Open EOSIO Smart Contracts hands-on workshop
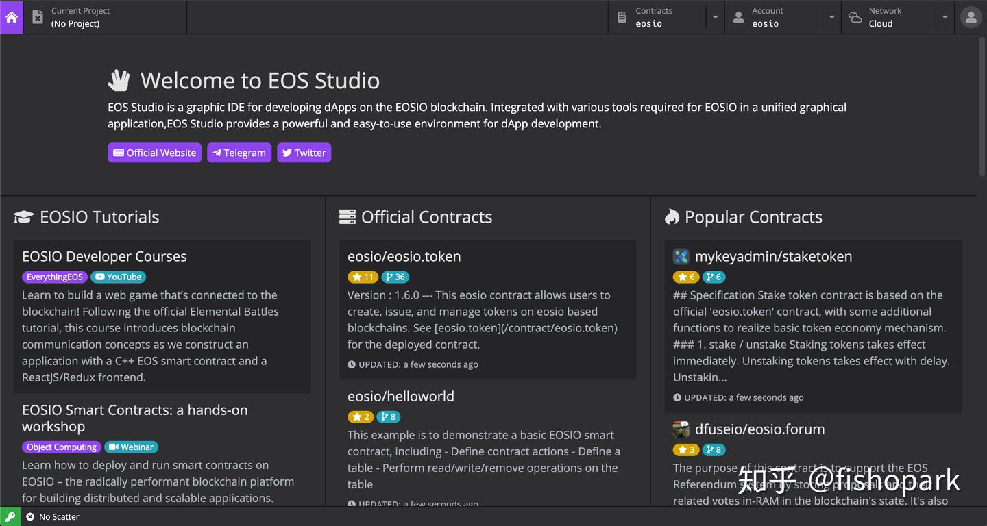Screen dimensions: 987x526 tap(135, 418)
